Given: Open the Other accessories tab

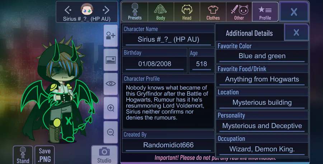Looking at the screenshot, I should coord(239,12).
